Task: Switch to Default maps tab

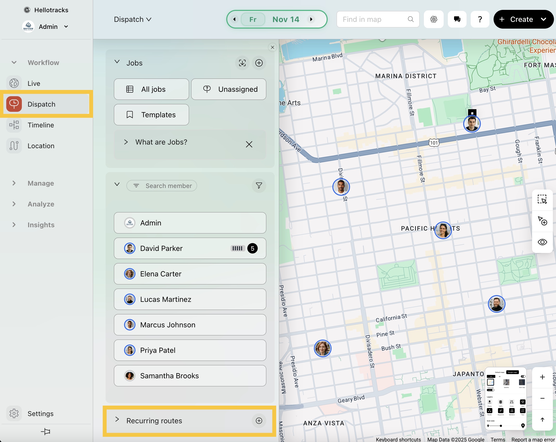Action: click(500, 372)
